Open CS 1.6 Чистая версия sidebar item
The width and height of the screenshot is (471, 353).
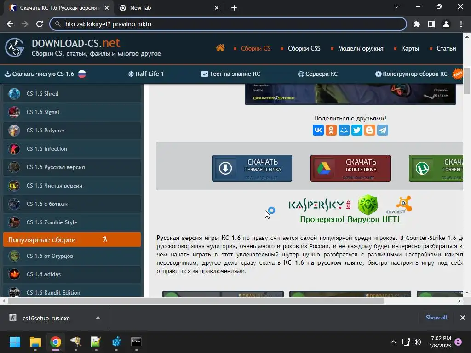click(x=72, y=186)
